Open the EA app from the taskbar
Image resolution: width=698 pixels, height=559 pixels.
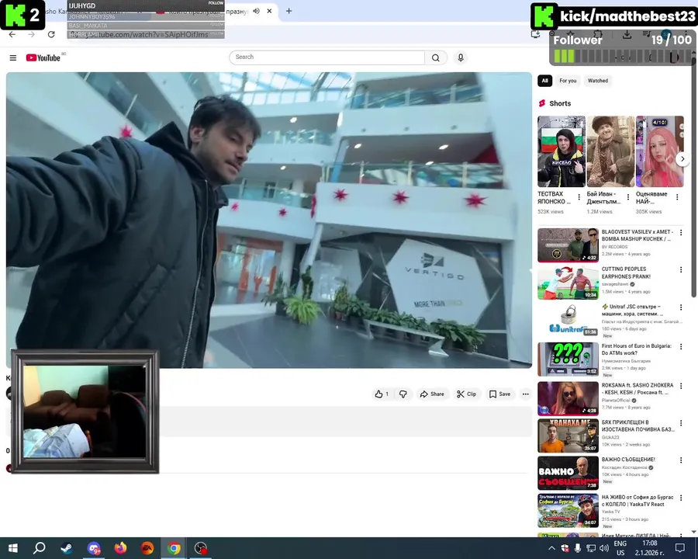147,548
